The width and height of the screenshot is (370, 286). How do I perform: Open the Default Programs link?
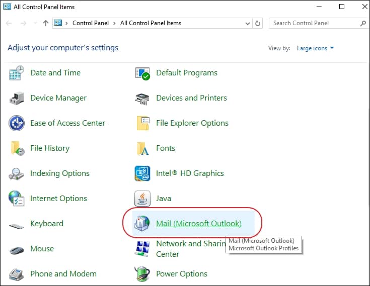187,73
